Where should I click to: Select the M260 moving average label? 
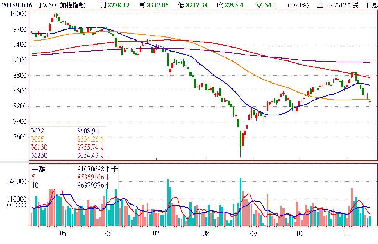point(39,155)
